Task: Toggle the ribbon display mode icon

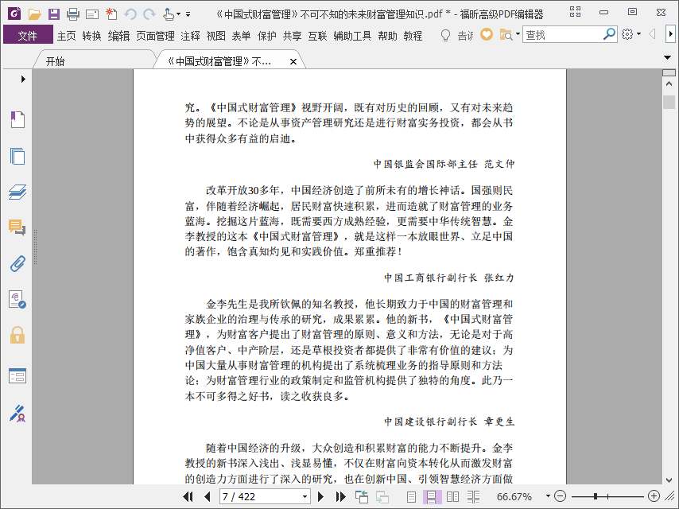Action: [x=575, y=12]
